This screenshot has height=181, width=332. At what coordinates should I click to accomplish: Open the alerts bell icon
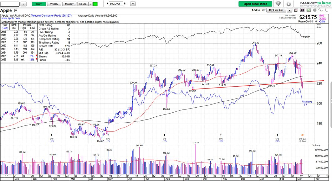tap(278, 3)
